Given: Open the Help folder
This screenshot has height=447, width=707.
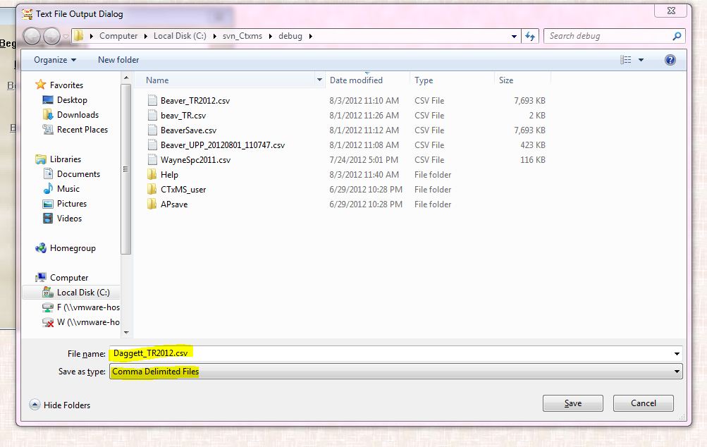Looking at the screenshot, I should click(x=169, y=175).
